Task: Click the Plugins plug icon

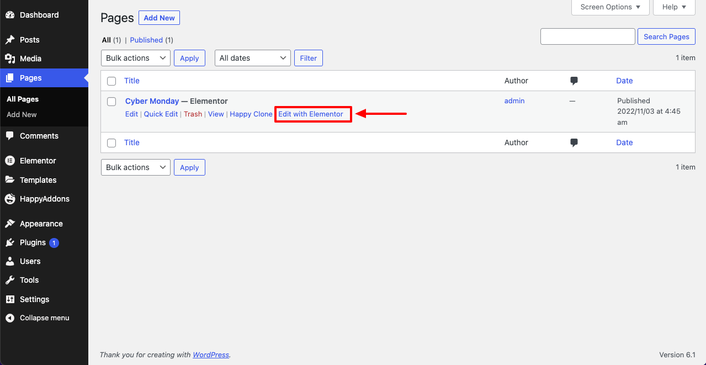Action: tap(10, 242)
